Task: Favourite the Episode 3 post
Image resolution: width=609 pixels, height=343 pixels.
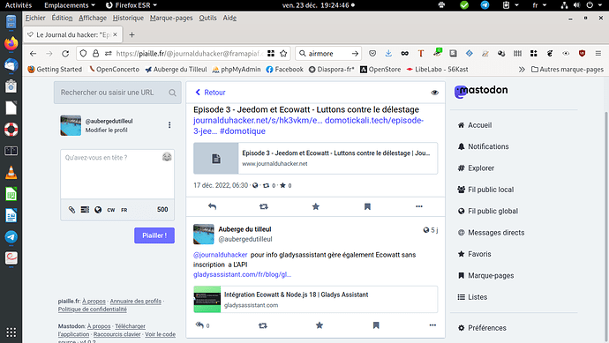Action: (316, 206)
